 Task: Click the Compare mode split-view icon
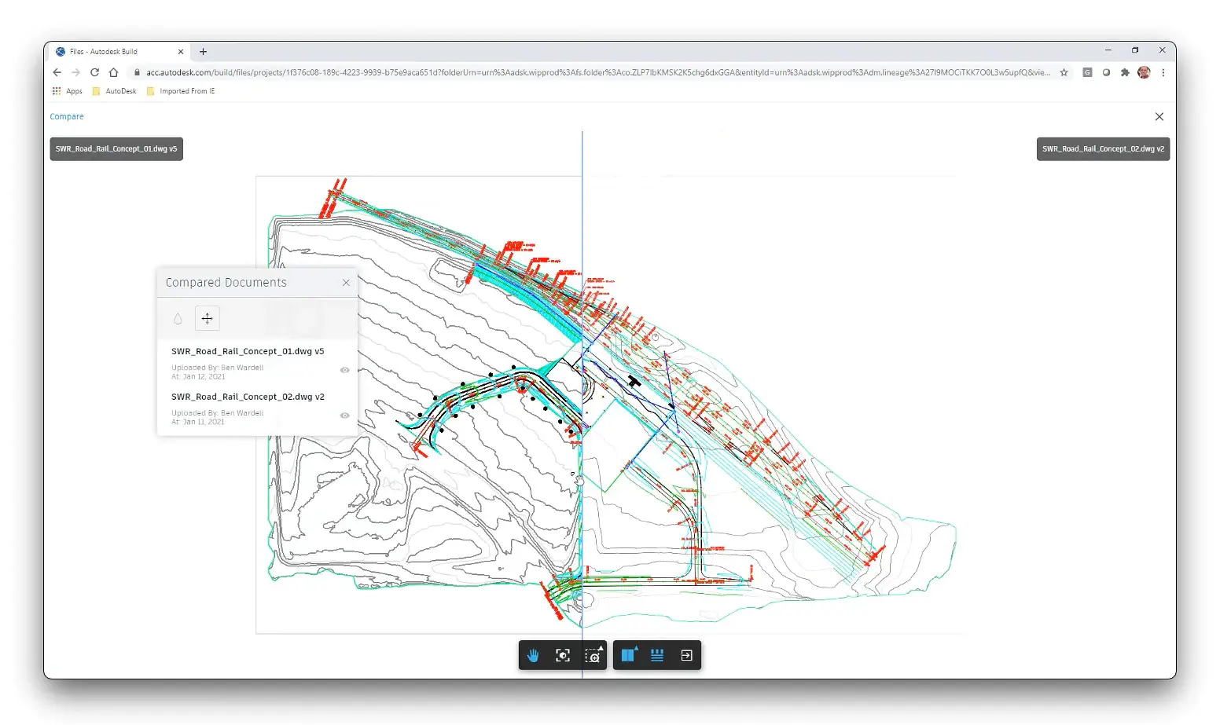pos(627,656)
